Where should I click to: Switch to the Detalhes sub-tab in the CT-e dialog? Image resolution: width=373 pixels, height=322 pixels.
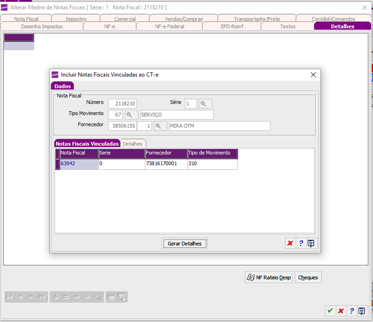click(x=132, y=144)
